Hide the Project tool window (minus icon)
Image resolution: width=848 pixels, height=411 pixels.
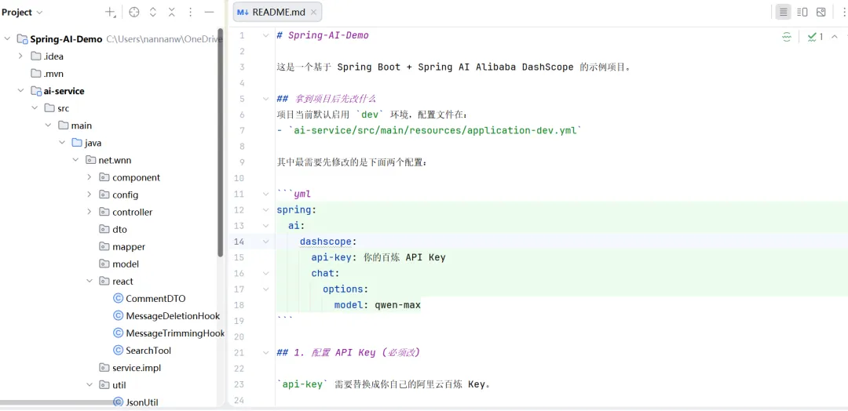[x=210, y=13]
